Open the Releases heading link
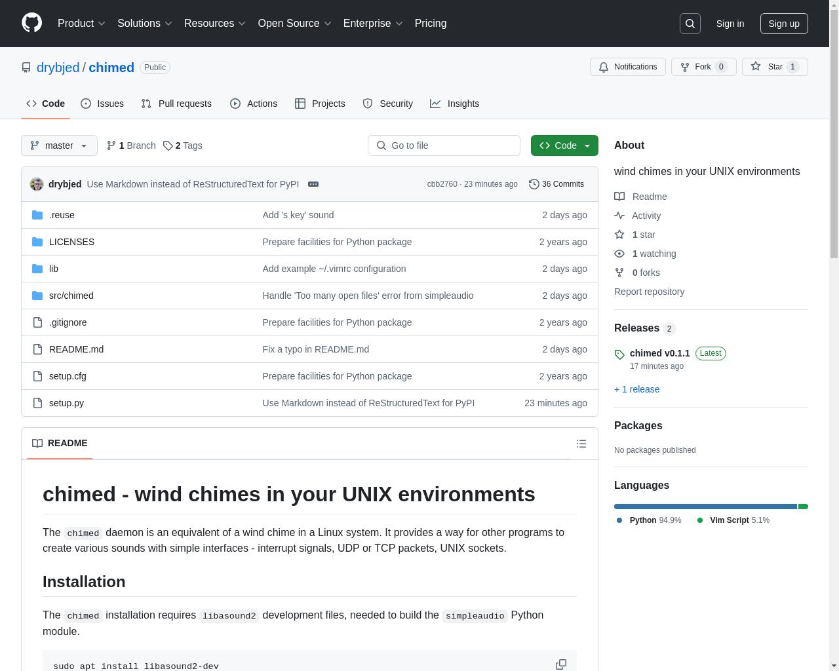The width and height of the screenshot is (839, 671). click(644, 328)
